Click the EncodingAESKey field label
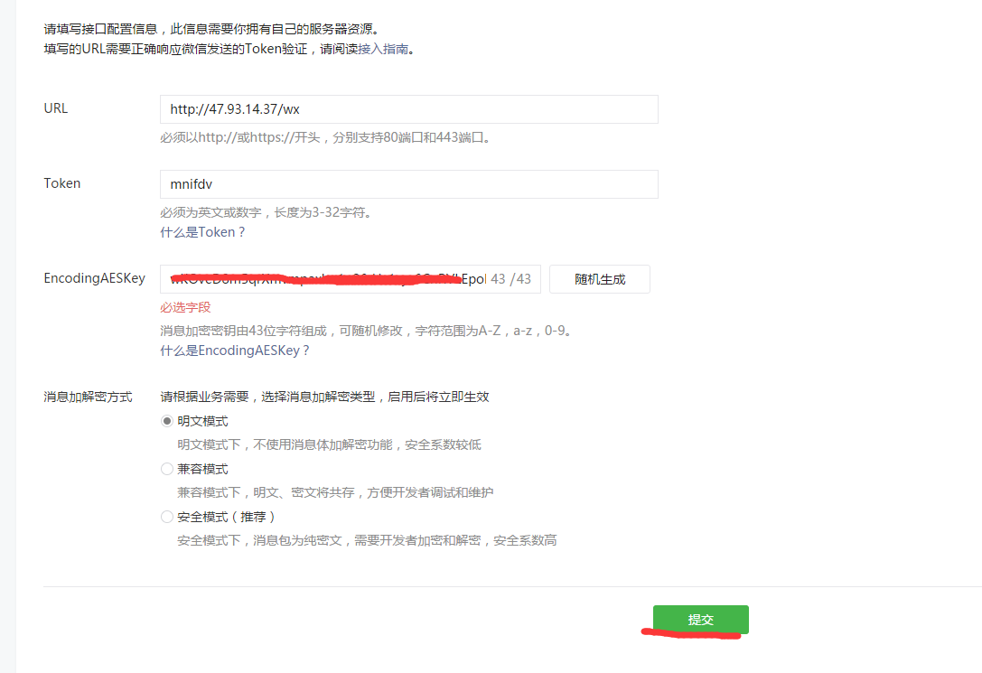This screenshot has height=673, width=982. tap(95, 279)
